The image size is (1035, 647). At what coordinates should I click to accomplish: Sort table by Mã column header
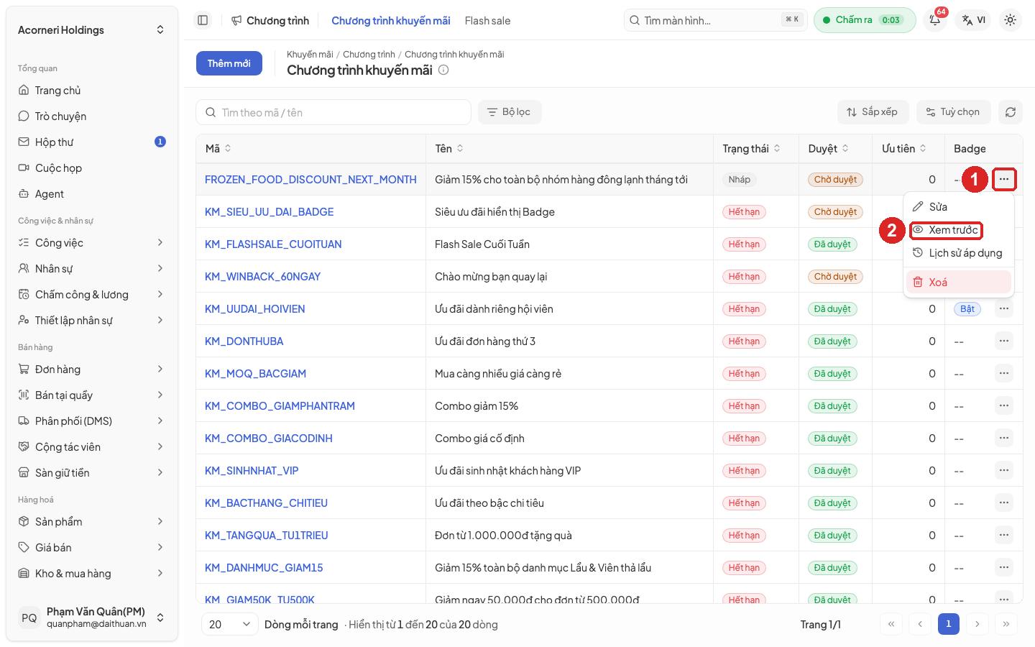pyautogui.click(x=218, y=149)
